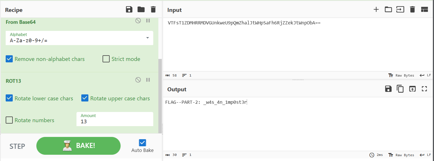
Task: Enable Rotate numbers checkbox
Action: (x=9, y=120)
